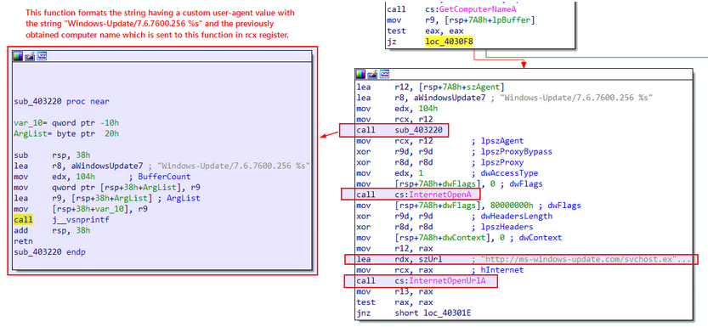The width and height of the screenshot is (708, 327).
Task: Select 'xor r8d, r8d' with lpszHeaders comment
Action: tap(445, 227)
